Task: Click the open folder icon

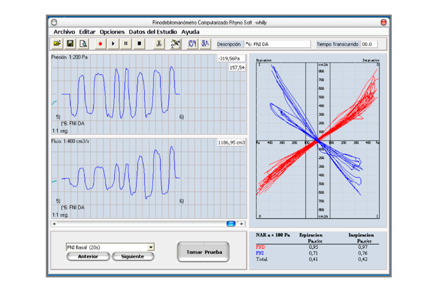Action: (x=57, y=44)
